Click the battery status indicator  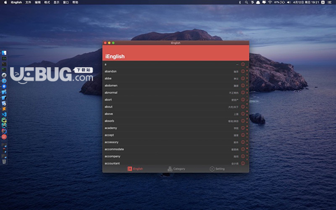click(279, 2)
